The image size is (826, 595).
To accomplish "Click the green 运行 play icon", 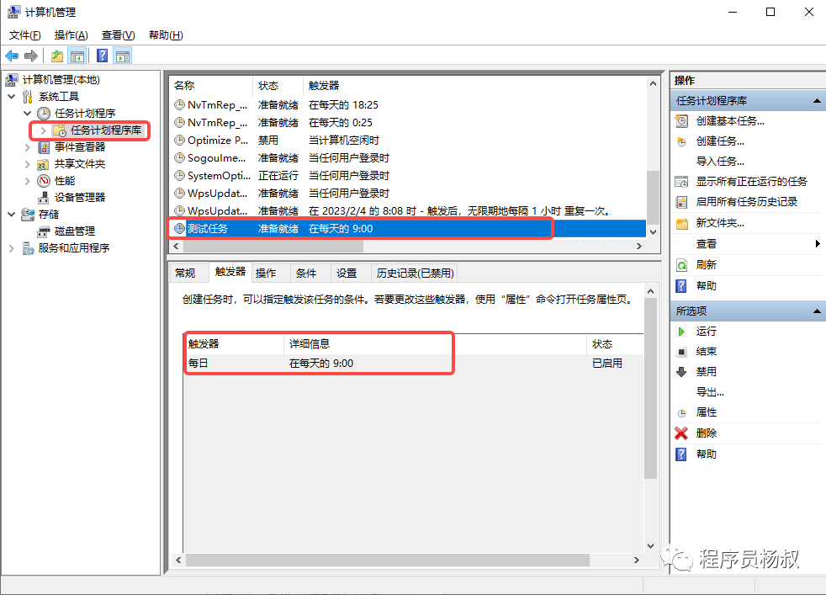I will pos(681,332).
